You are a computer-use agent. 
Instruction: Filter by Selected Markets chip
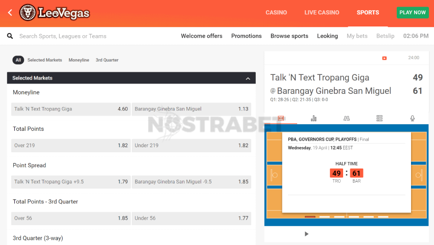point(44,60)
